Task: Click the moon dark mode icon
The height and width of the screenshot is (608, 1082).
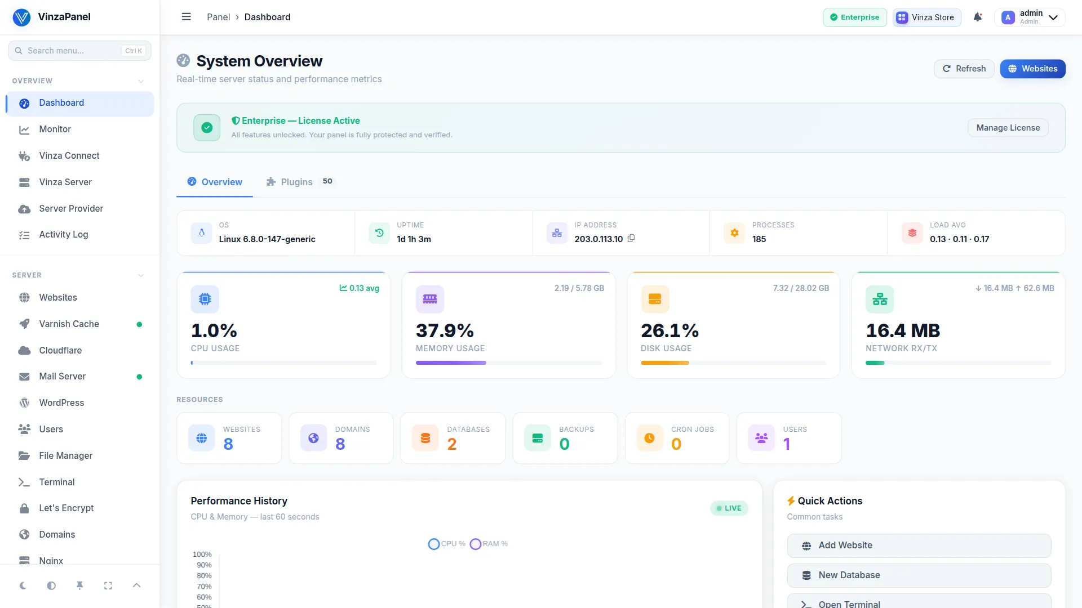Action: (23, 585)
